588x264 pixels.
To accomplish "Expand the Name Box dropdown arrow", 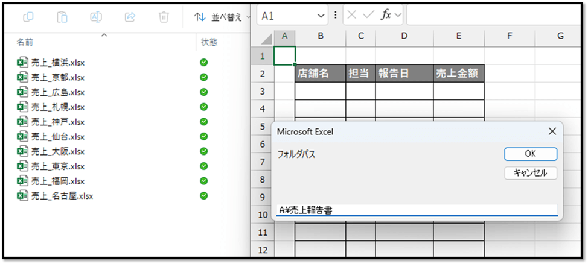I will 321,16.
